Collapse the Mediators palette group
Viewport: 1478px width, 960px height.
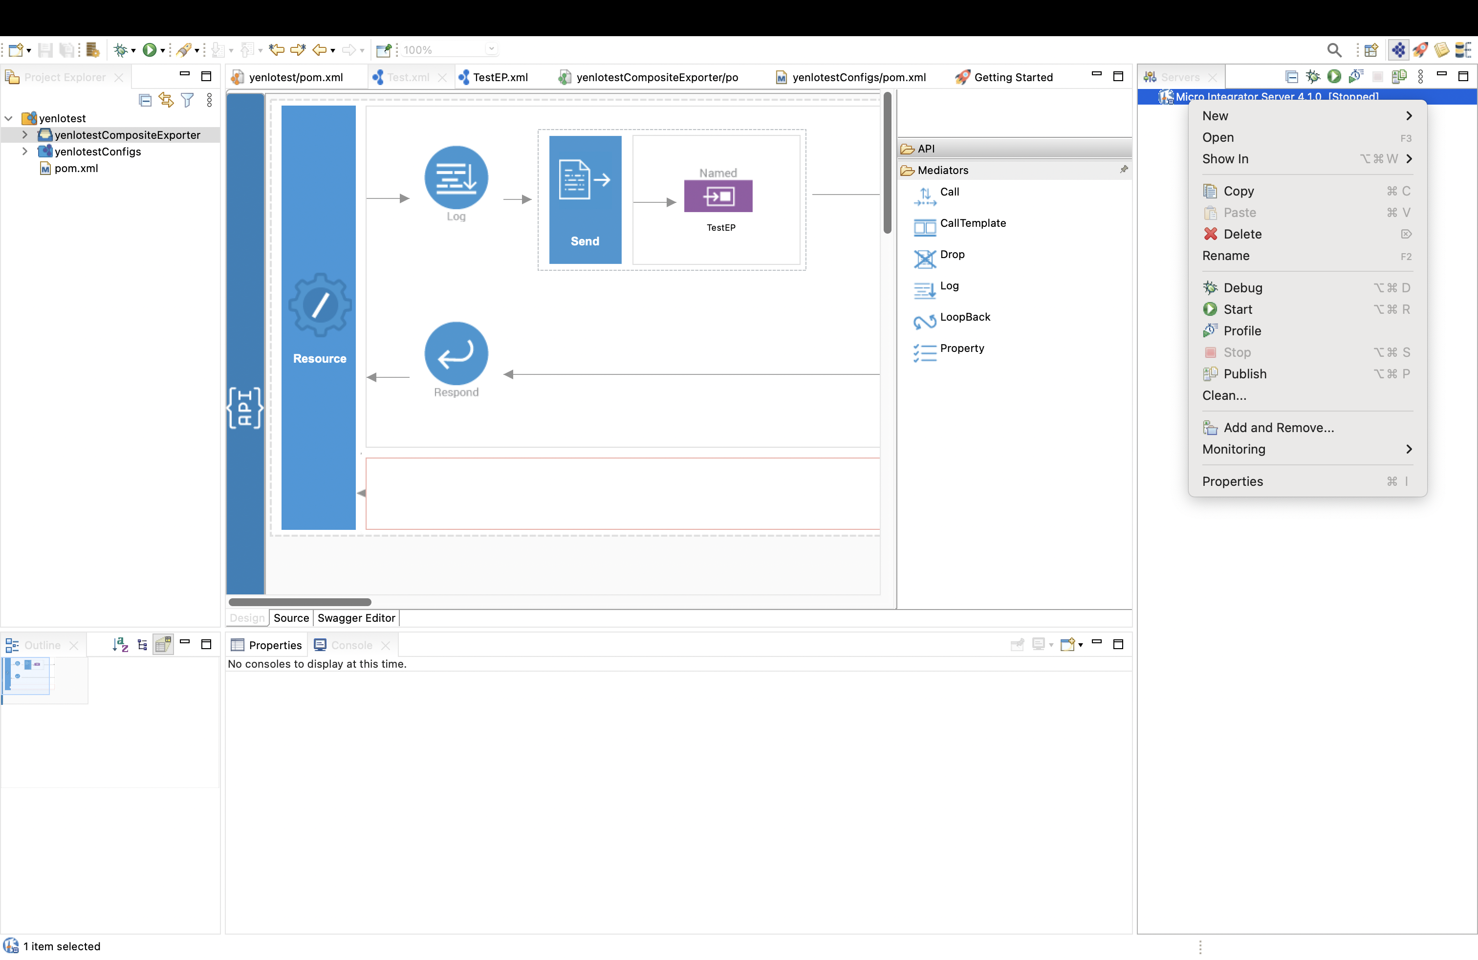point(1014,170)
